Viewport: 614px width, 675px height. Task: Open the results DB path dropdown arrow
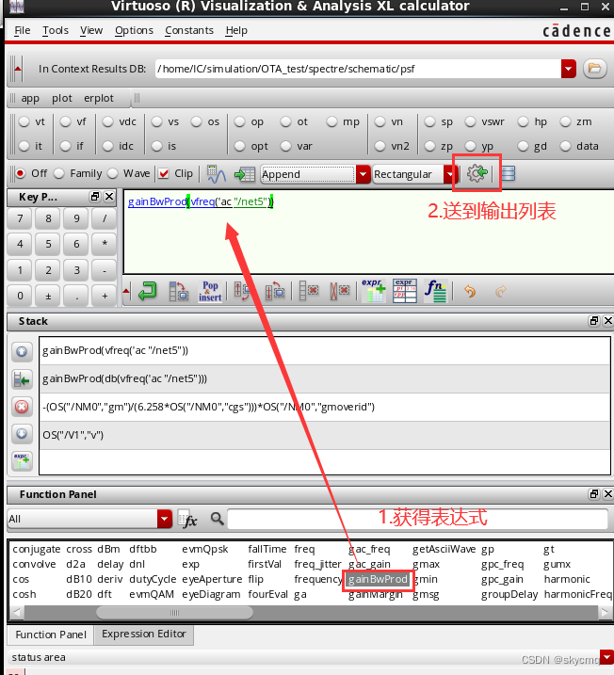[x=569, y=69]
